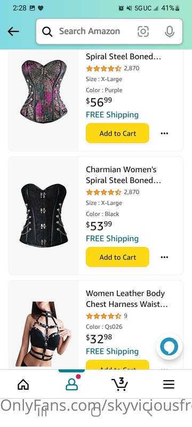
Task: Open more options for black corset
Action: (x=164, y=257)
